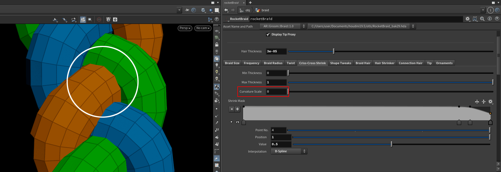The image size is (501, 172).
Task: Open the RocketBraid_bak29.hda asset path dropdown
Action: pos(361,26)
